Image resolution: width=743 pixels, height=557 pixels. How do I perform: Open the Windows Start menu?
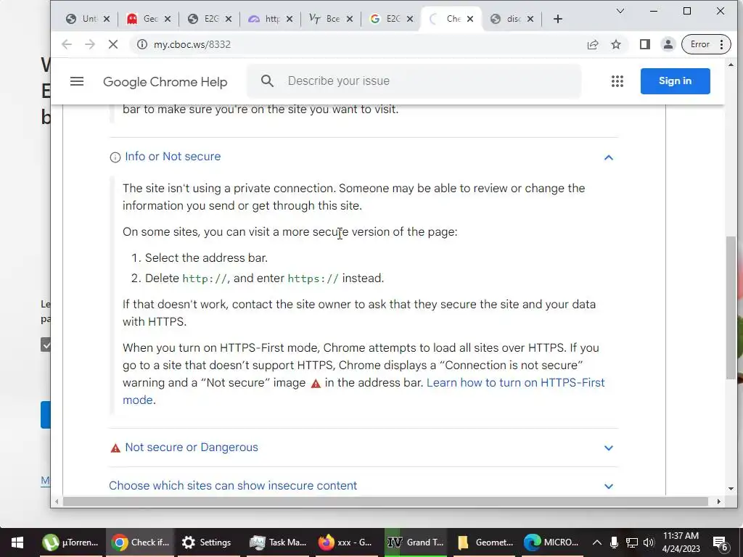17,542
